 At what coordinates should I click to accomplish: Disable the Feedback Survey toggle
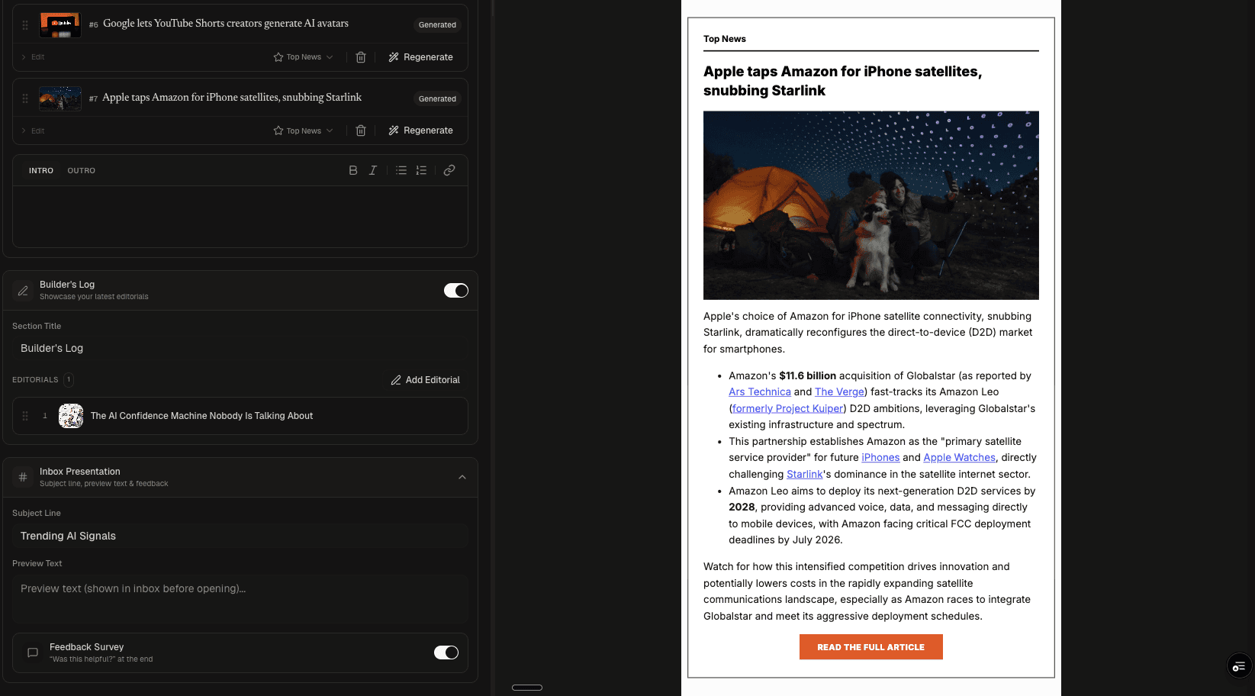point(446,652)
